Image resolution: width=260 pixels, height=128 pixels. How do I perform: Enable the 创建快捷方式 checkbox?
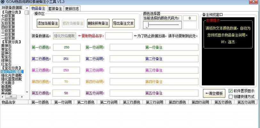coord(231,96)
